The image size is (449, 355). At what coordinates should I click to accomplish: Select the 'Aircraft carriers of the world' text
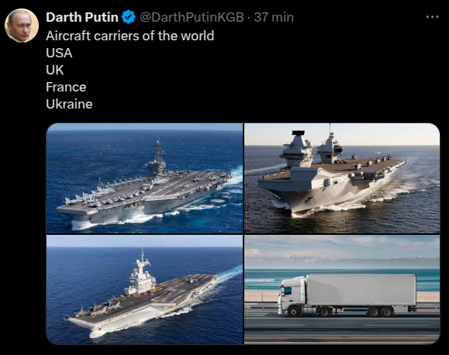(130, 36)
